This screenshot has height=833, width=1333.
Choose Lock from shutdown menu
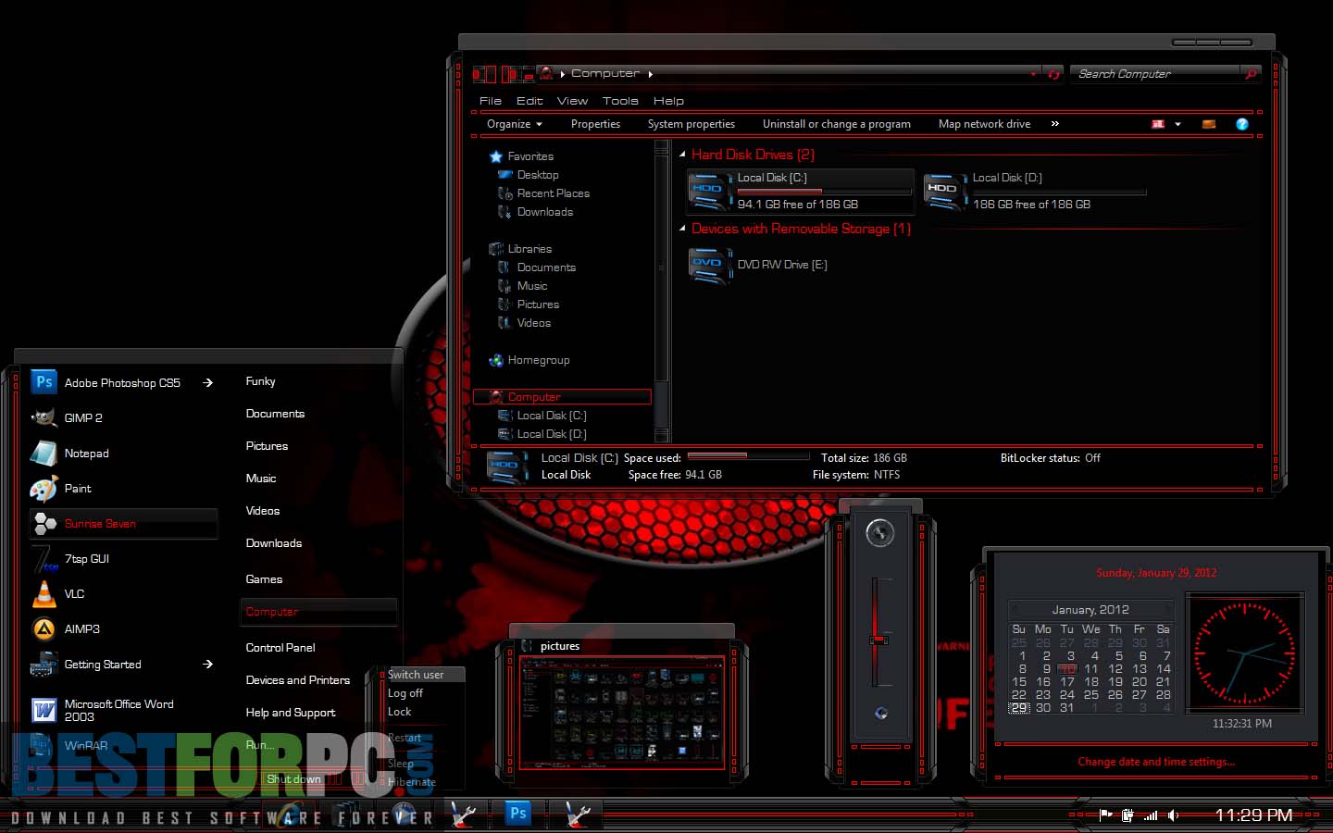pyautogui.click(x=399, y=712)
